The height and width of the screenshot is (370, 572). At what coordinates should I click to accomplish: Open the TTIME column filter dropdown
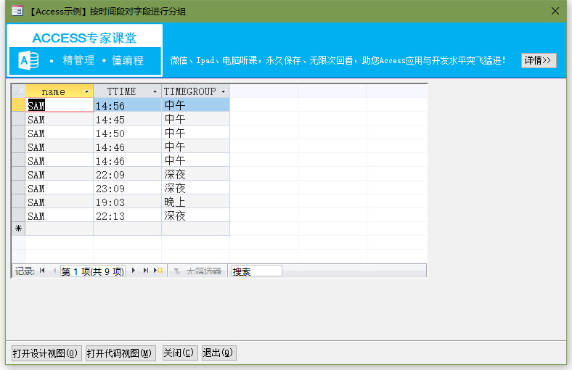click(155, 91)
